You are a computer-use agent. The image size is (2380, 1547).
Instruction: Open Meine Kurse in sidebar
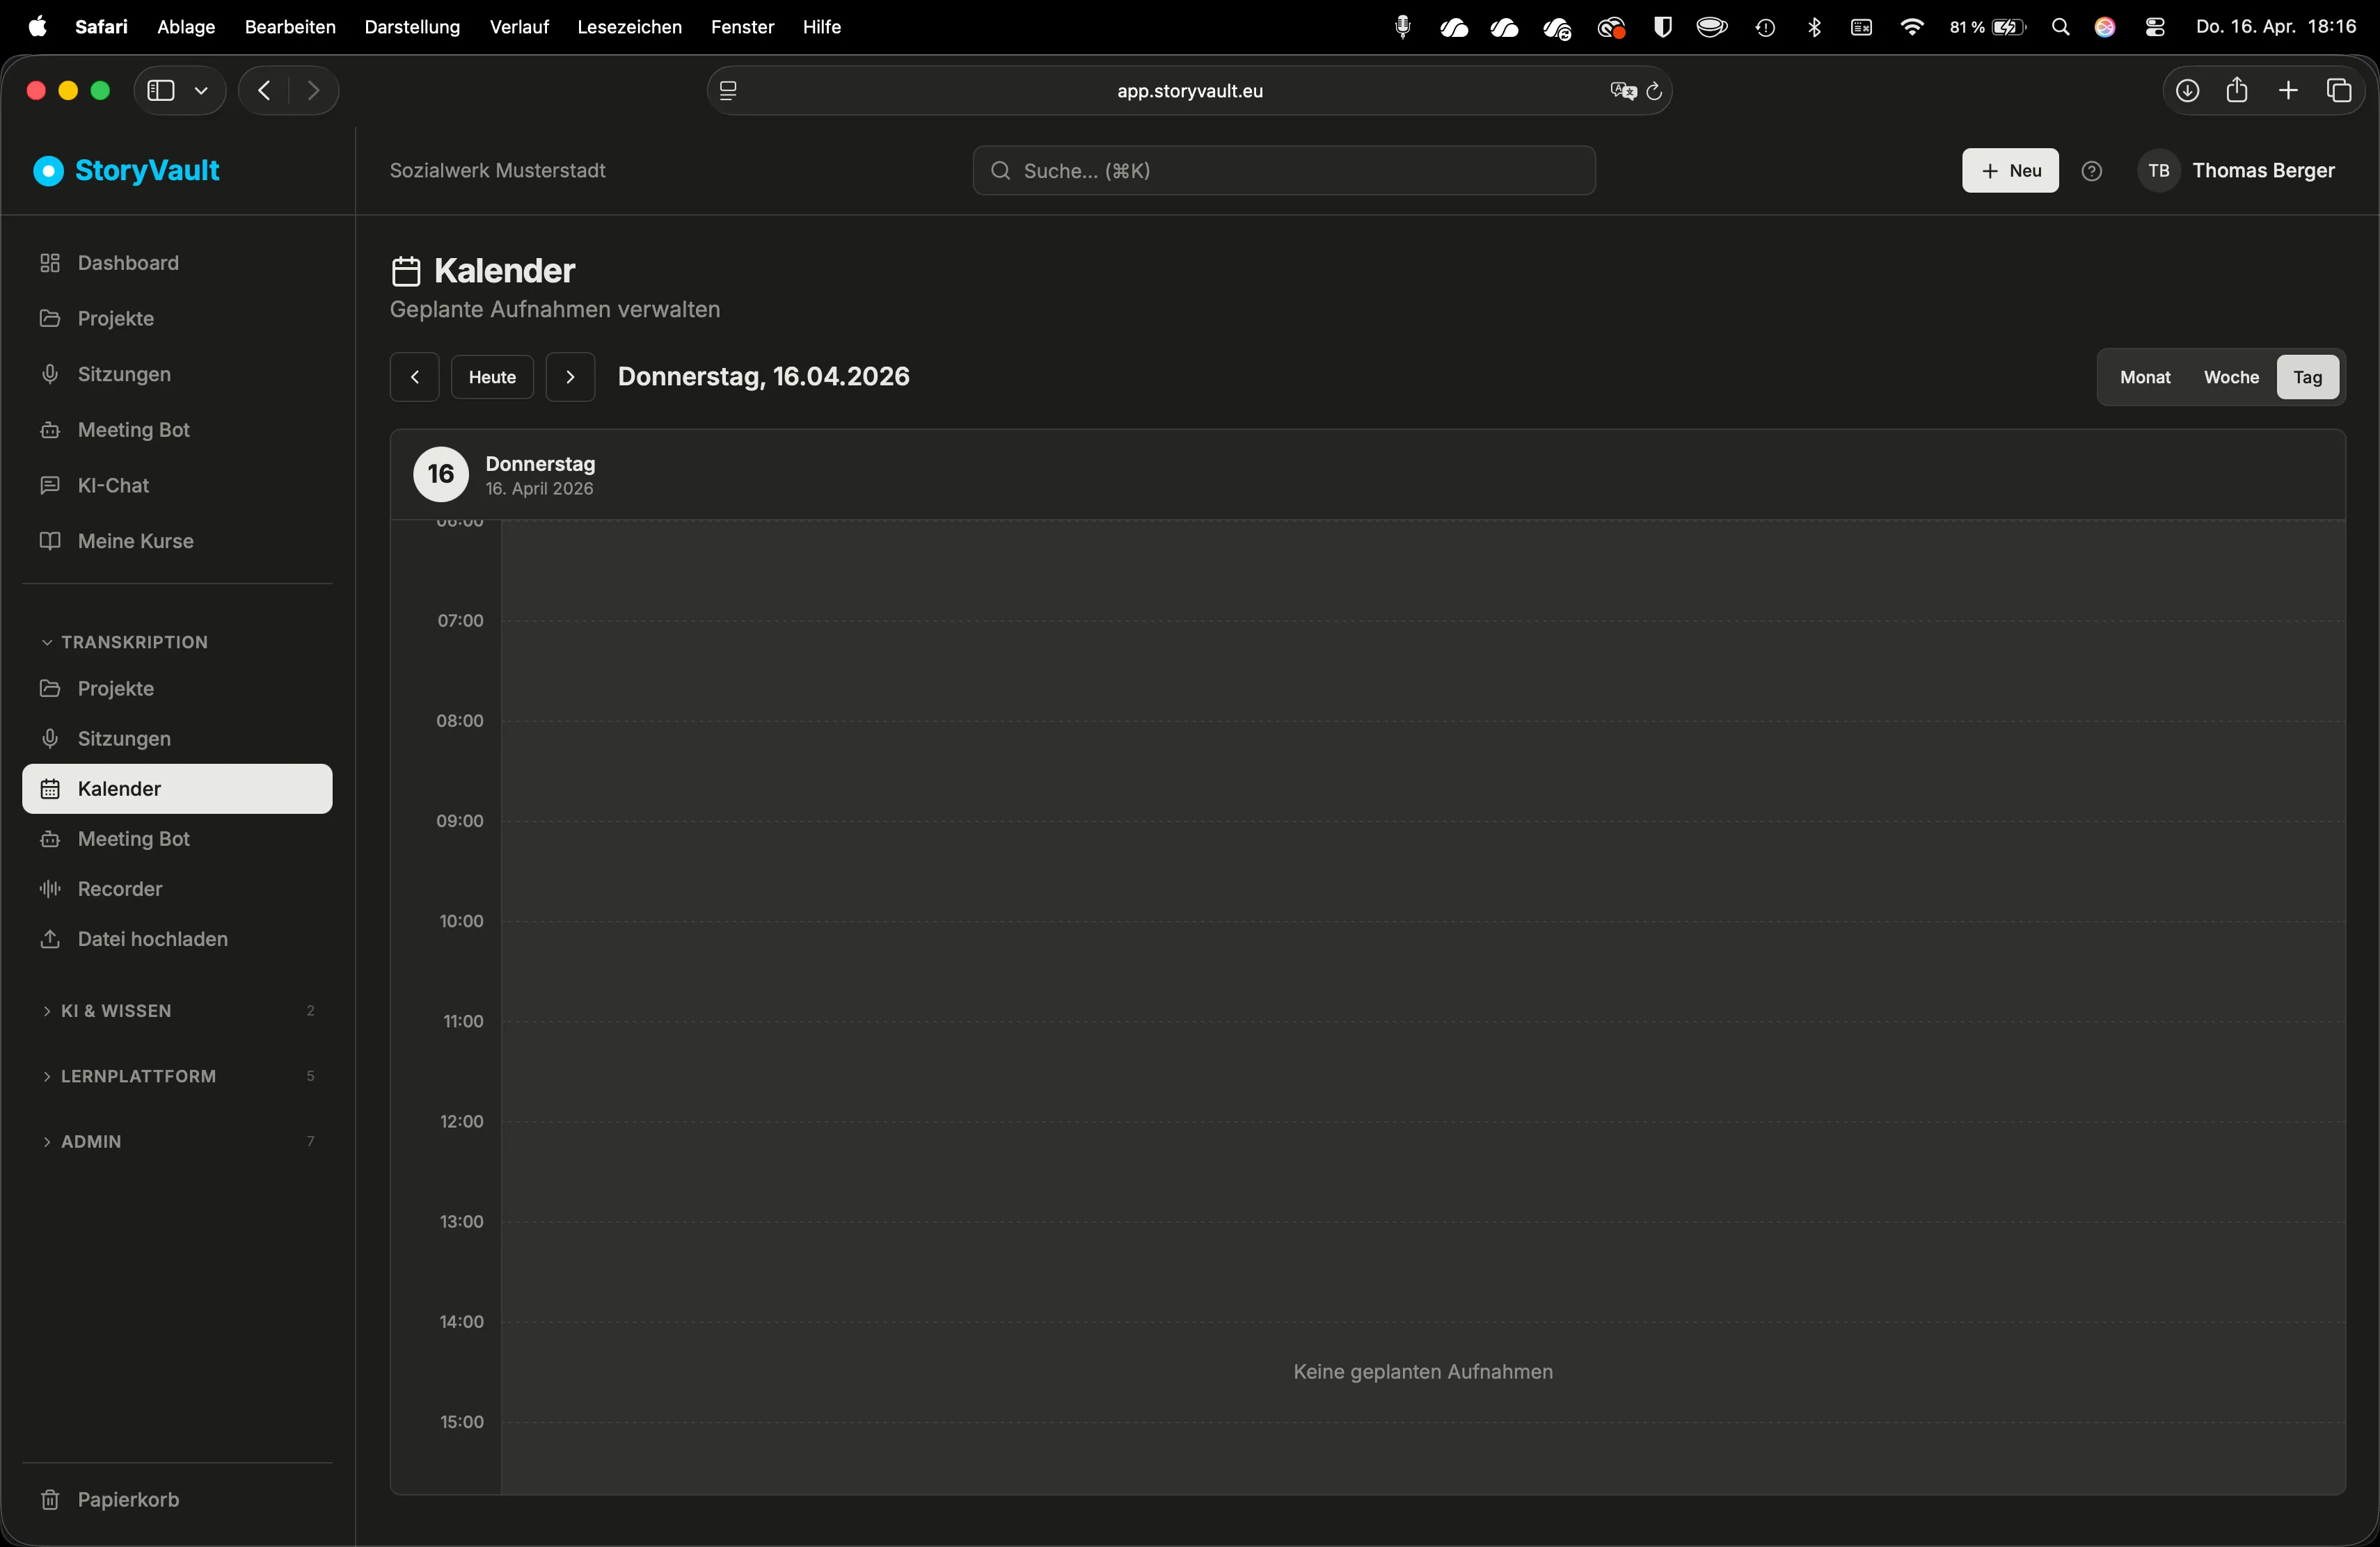click(x=177, y=542)
